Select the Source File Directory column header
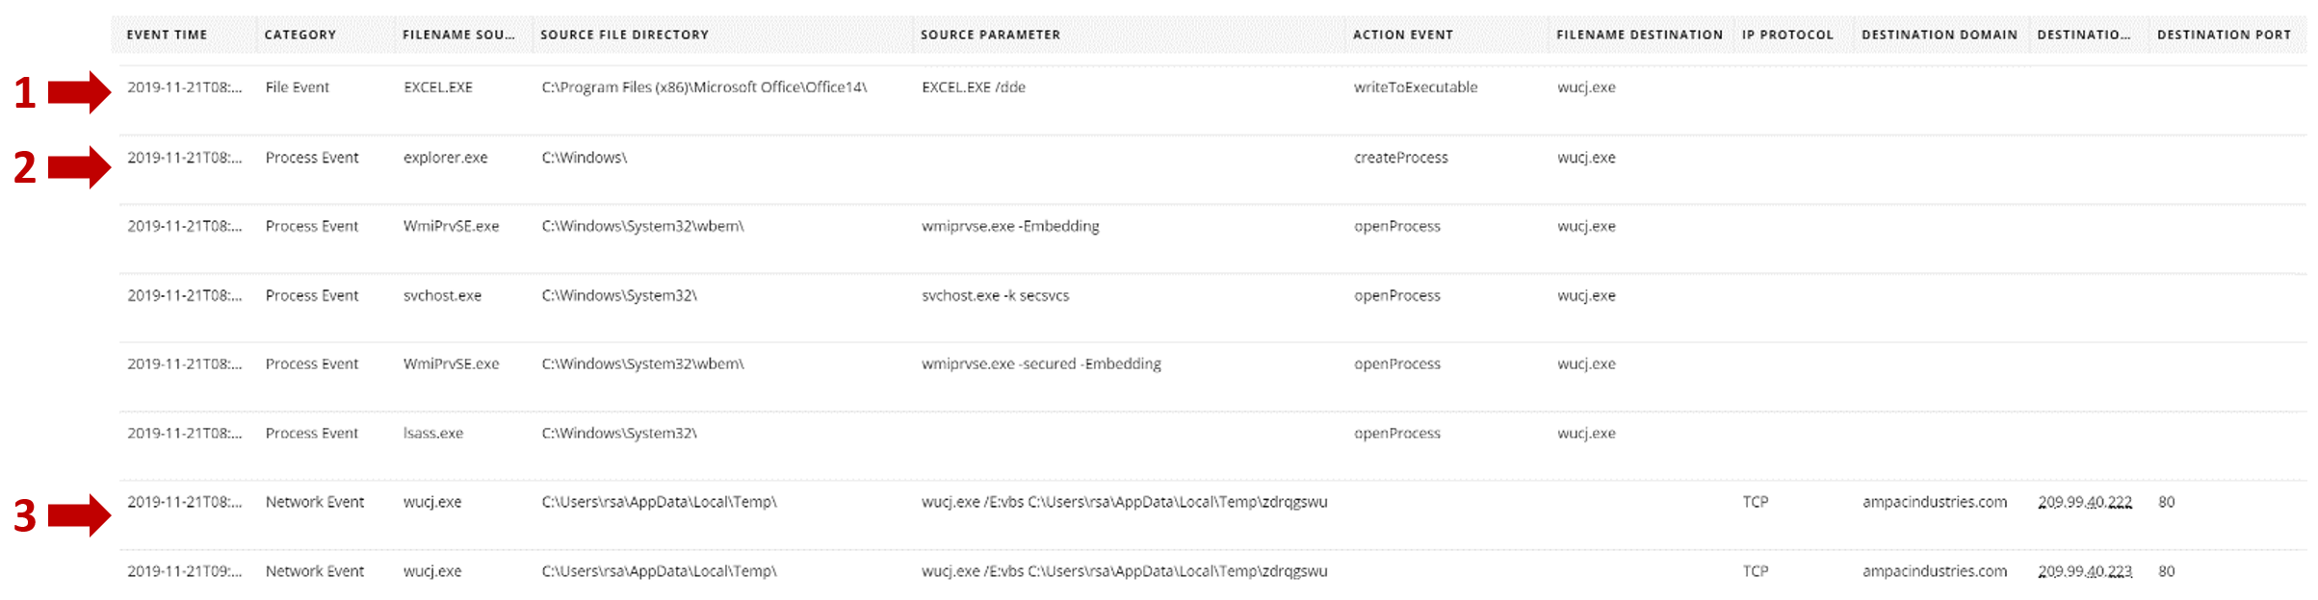The width and height of the screenshot is (2318, 600). (x=624, y=35)
